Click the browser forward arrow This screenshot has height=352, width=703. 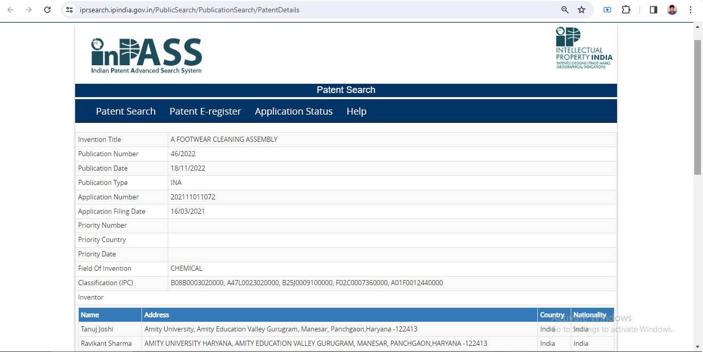29,10
